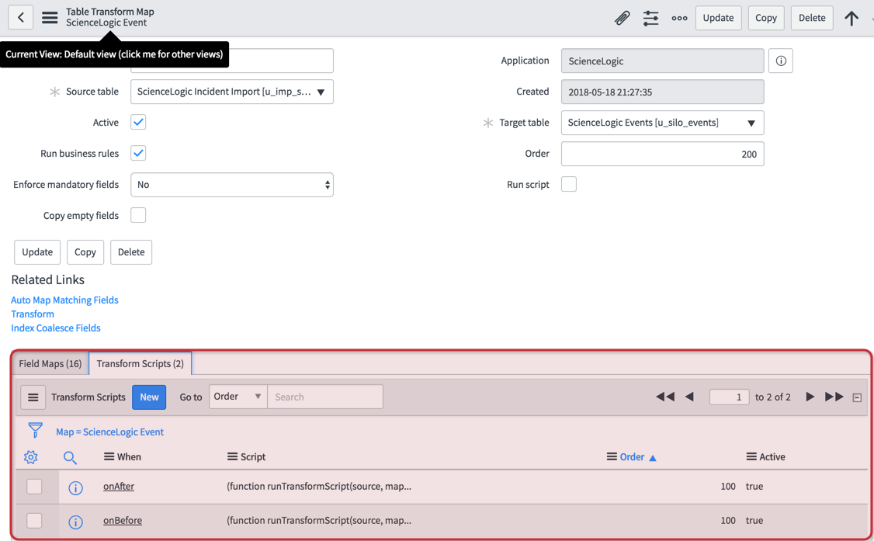Open the personalize form settings icon
The height and width of the screenshot is (541, 874).
point(650,18)
